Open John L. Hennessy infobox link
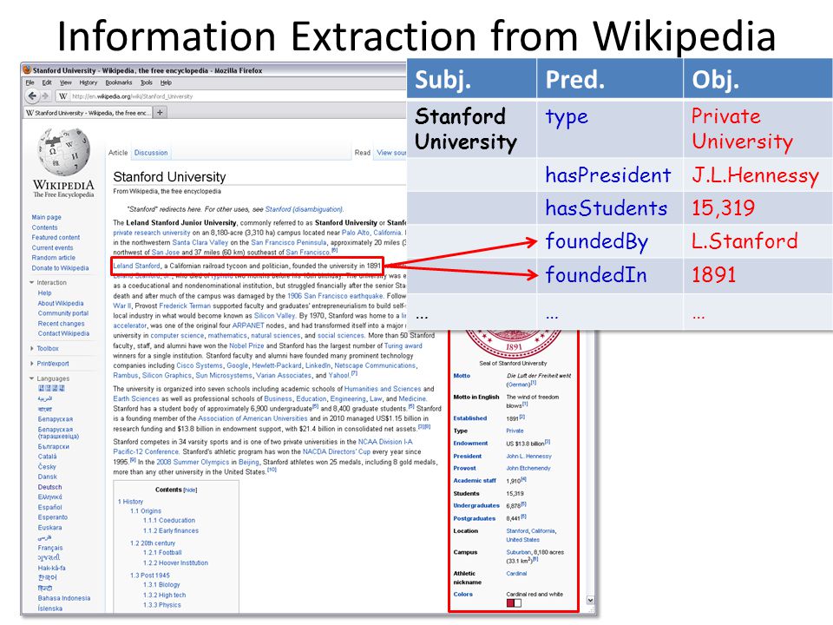The height and width of the screenshot is (625, 833). [x=528, y=457]
